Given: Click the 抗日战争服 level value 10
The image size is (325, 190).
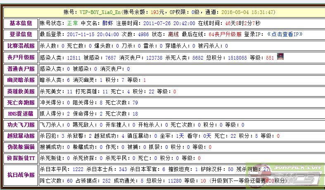Looking at the screenshot, I should [x=203, y=181].
